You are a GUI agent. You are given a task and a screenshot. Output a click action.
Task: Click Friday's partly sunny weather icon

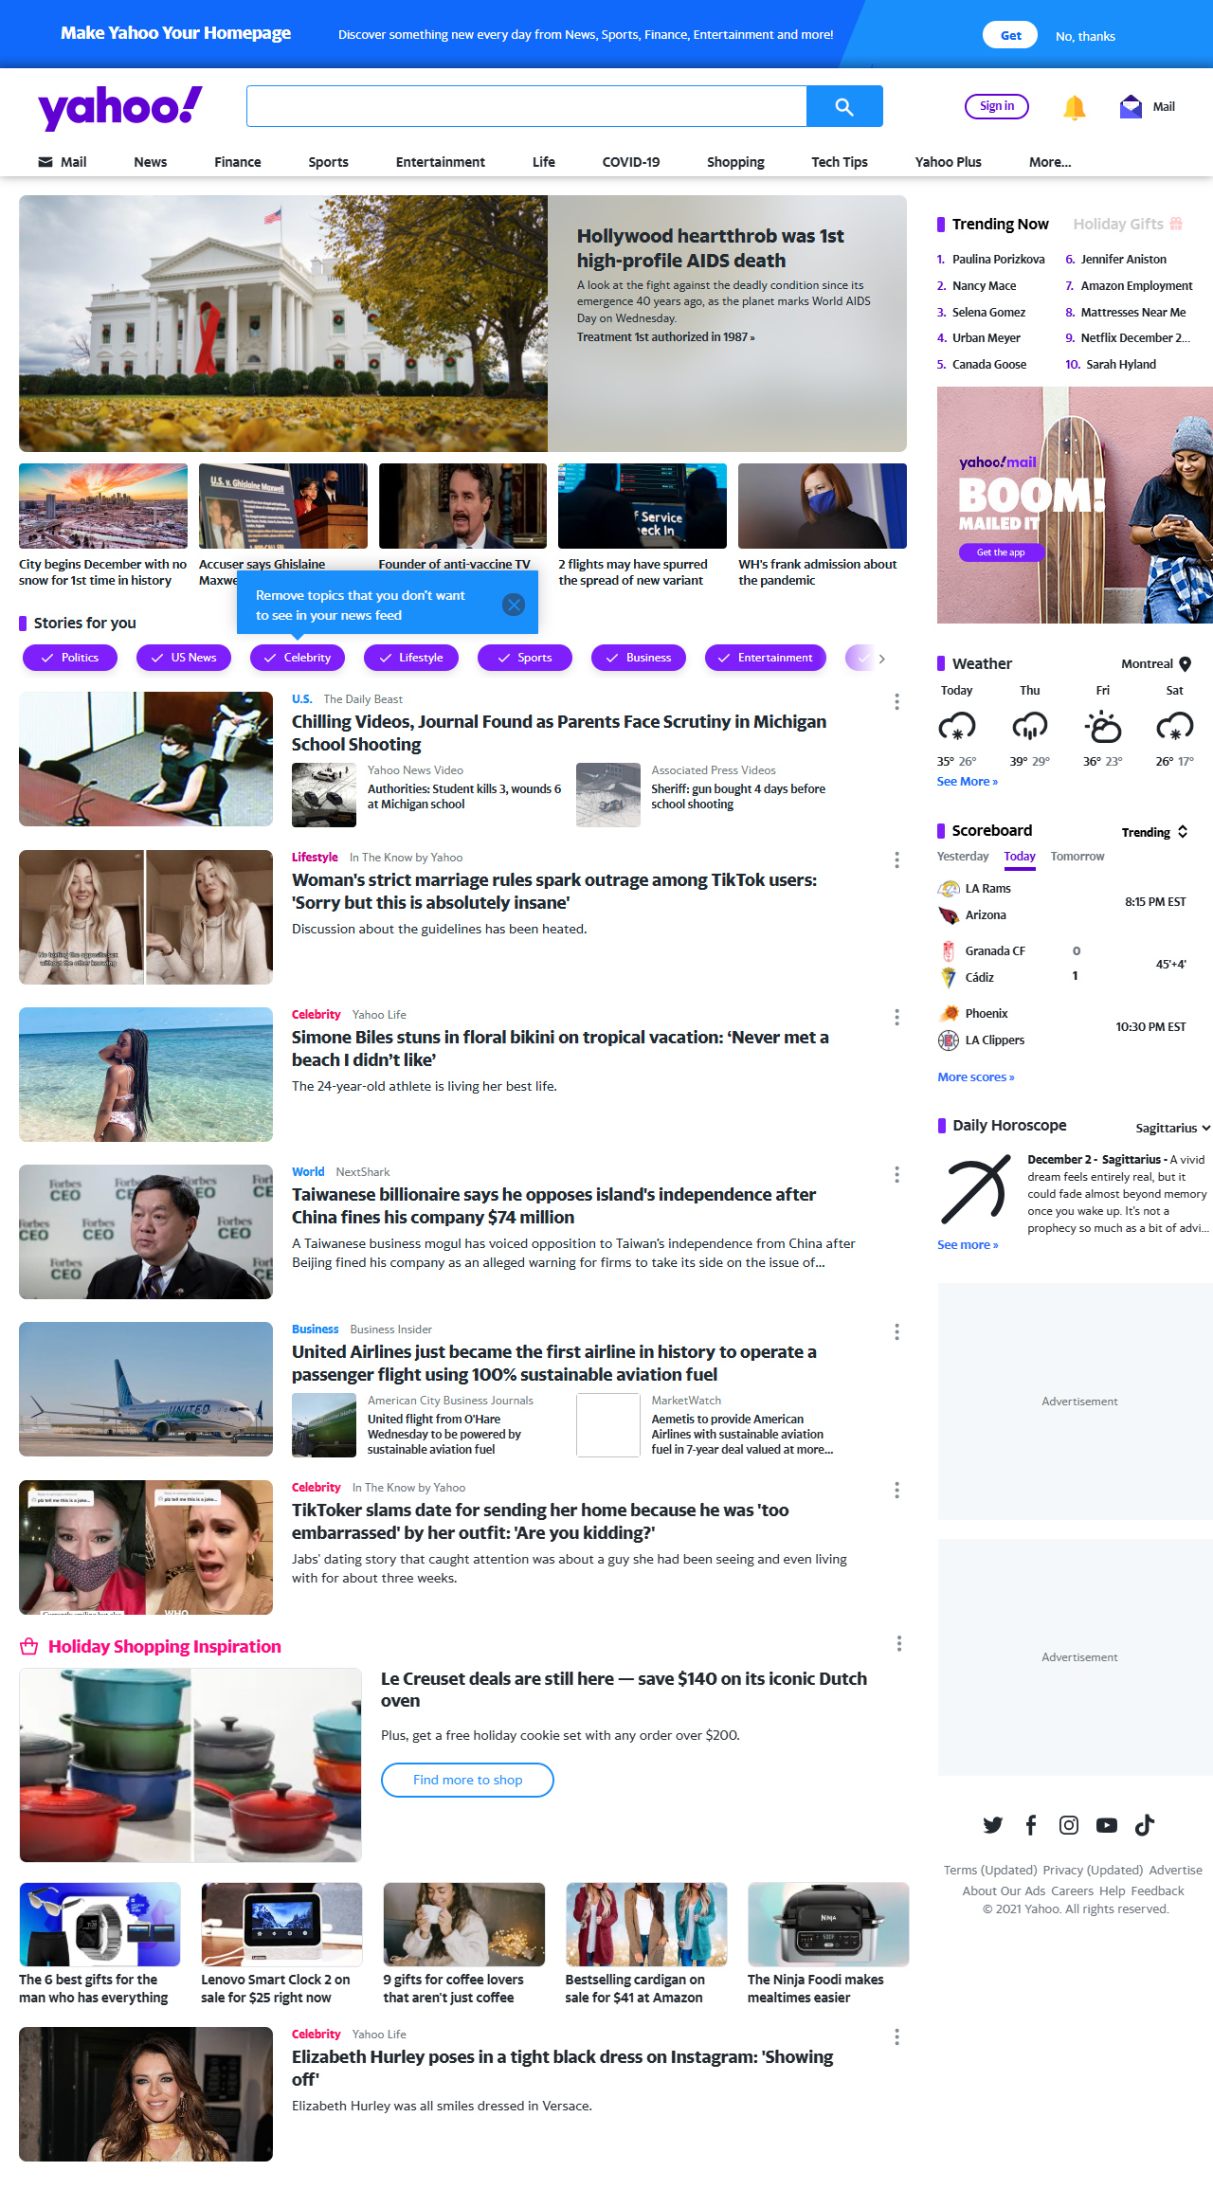click(1103, 727)
